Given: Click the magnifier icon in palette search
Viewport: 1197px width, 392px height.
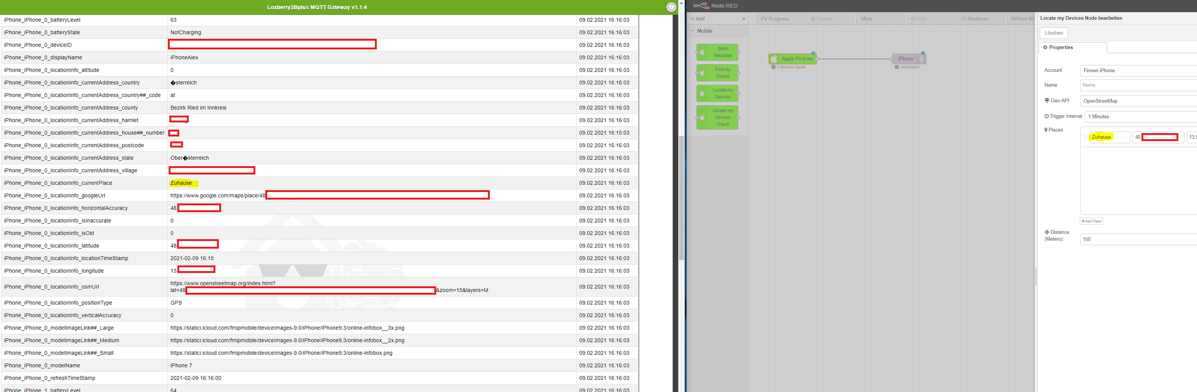Looking at the screenshot, I should pos(692,19).
